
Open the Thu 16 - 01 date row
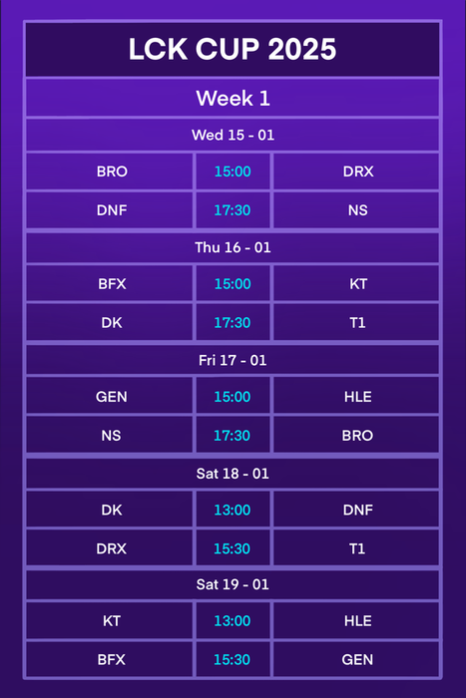(233, 247)
